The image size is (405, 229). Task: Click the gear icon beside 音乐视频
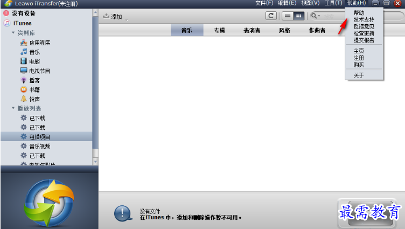[x=24, y=146]
